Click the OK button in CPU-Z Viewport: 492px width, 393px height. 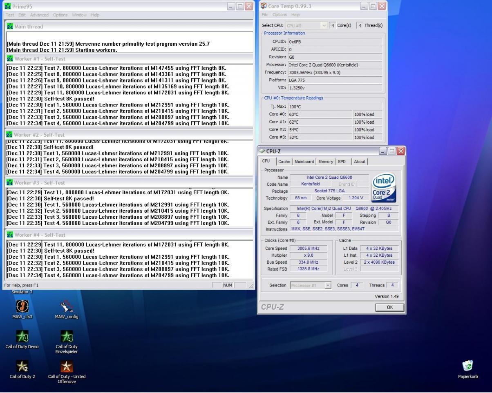click(x=390, y=308)
